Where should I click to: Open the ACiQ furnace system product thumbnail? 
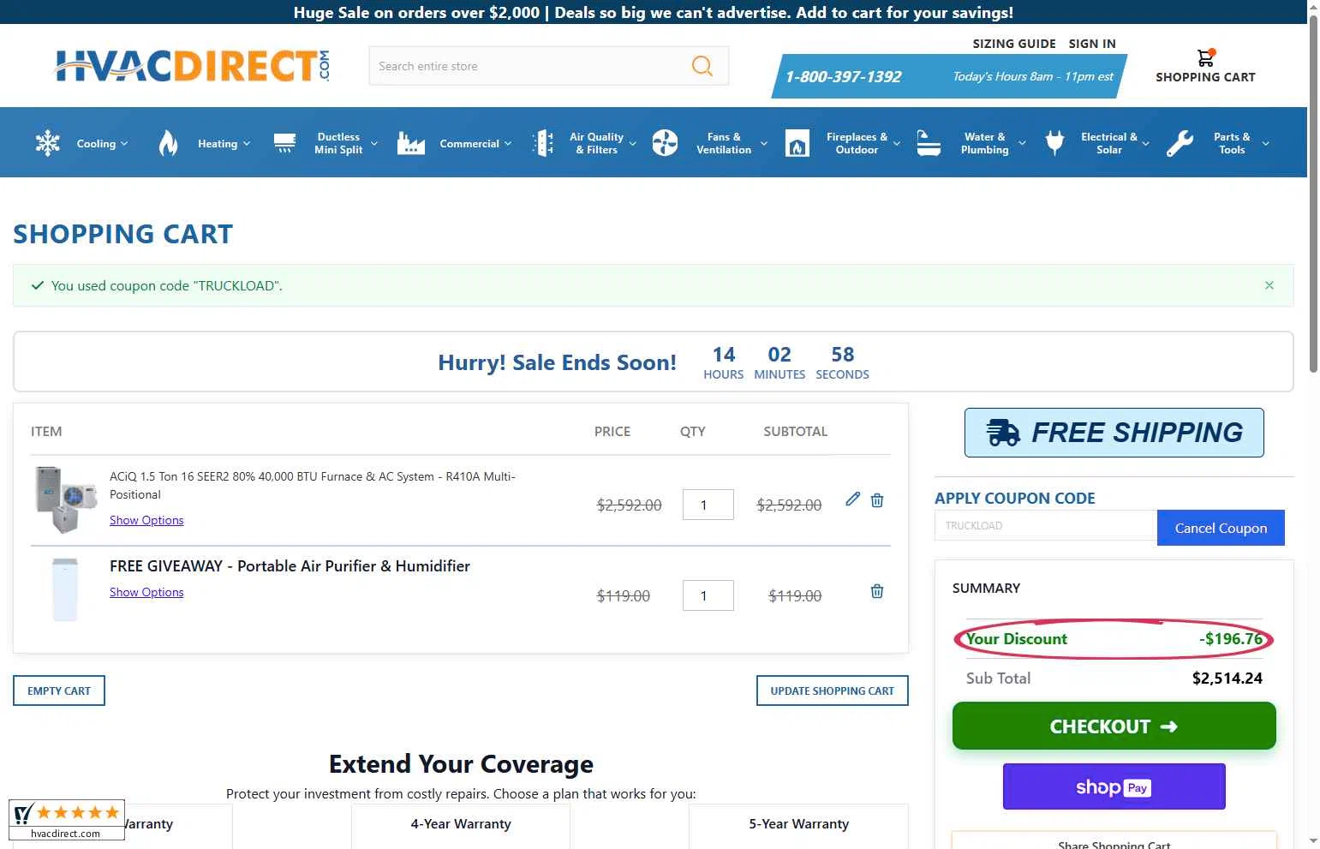[64, 499]
